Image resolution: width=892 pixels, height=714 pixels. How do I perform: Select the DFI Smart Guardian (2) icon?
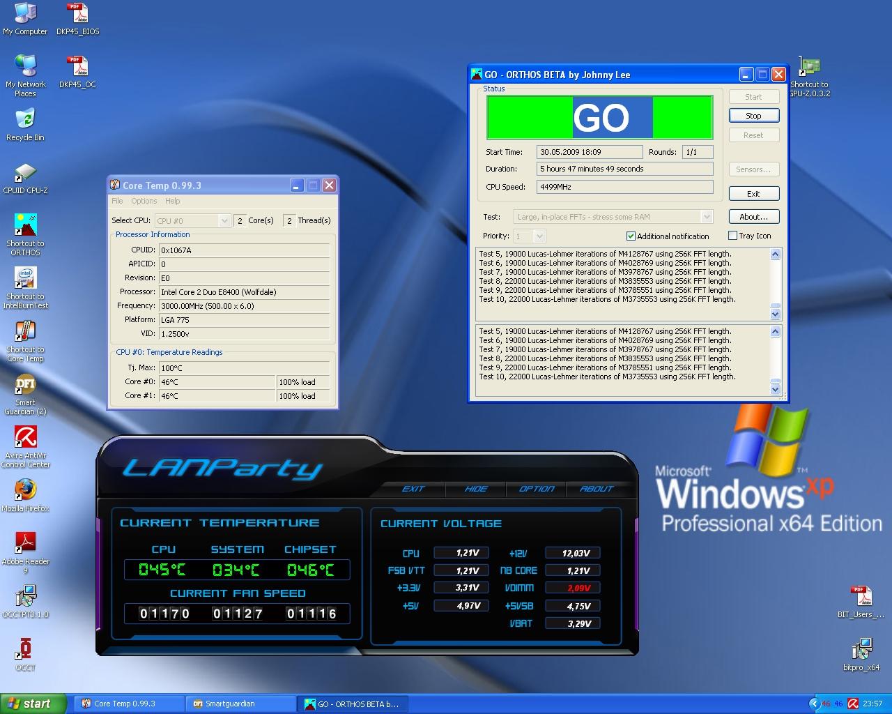[x=25, y=394]
